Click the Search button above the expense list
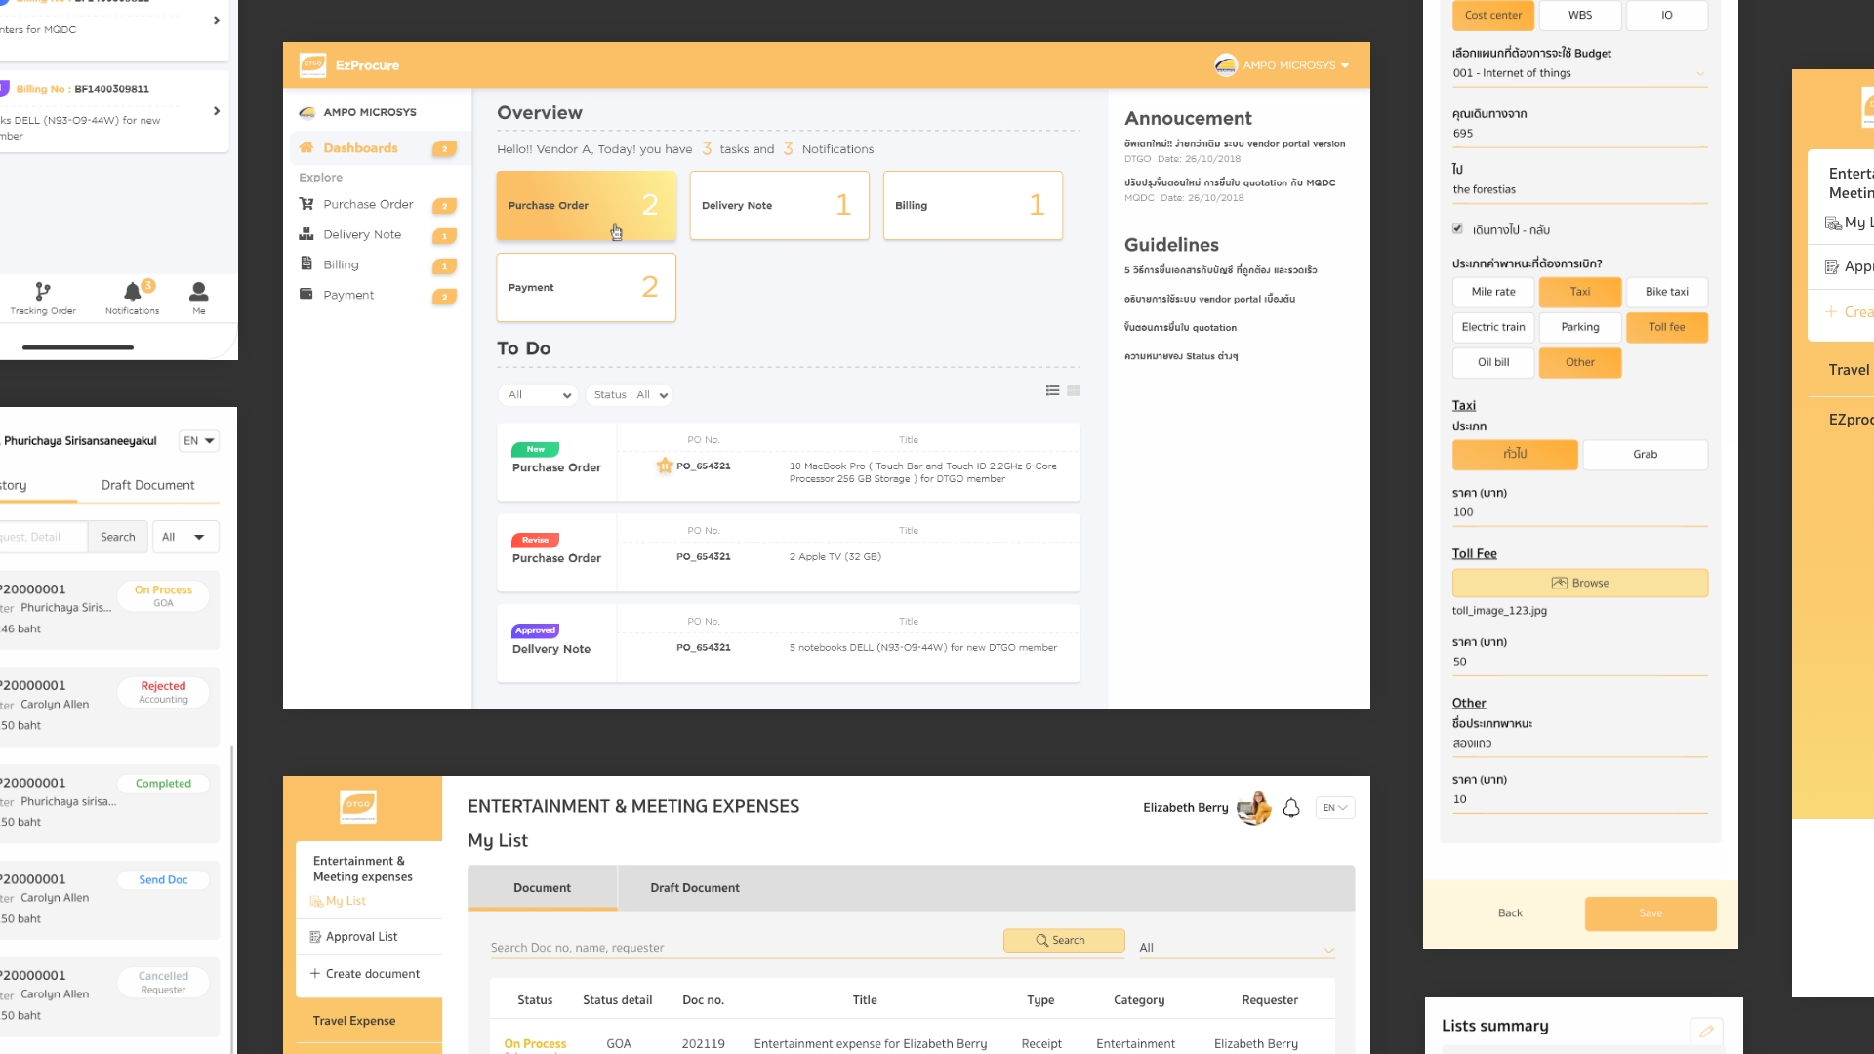 [1064, 940]
